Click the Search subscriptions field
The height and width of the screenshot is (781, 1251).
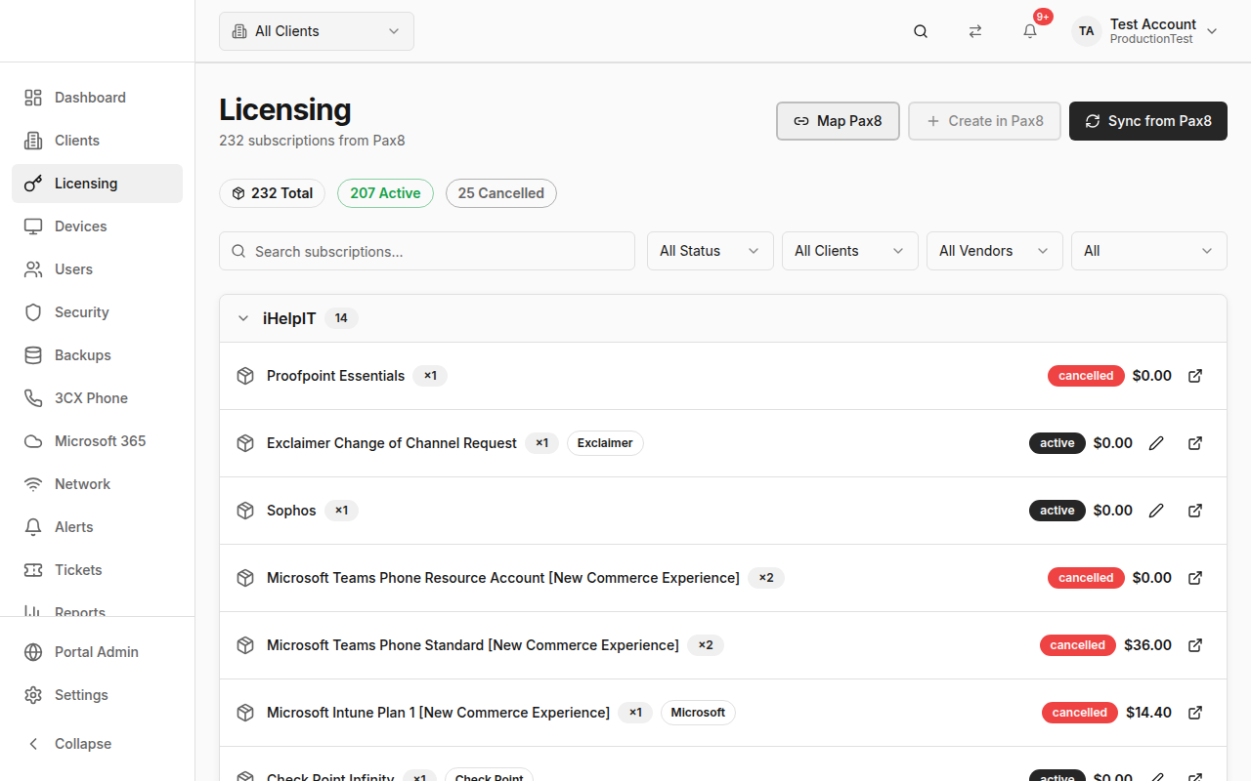click(427, 251)
